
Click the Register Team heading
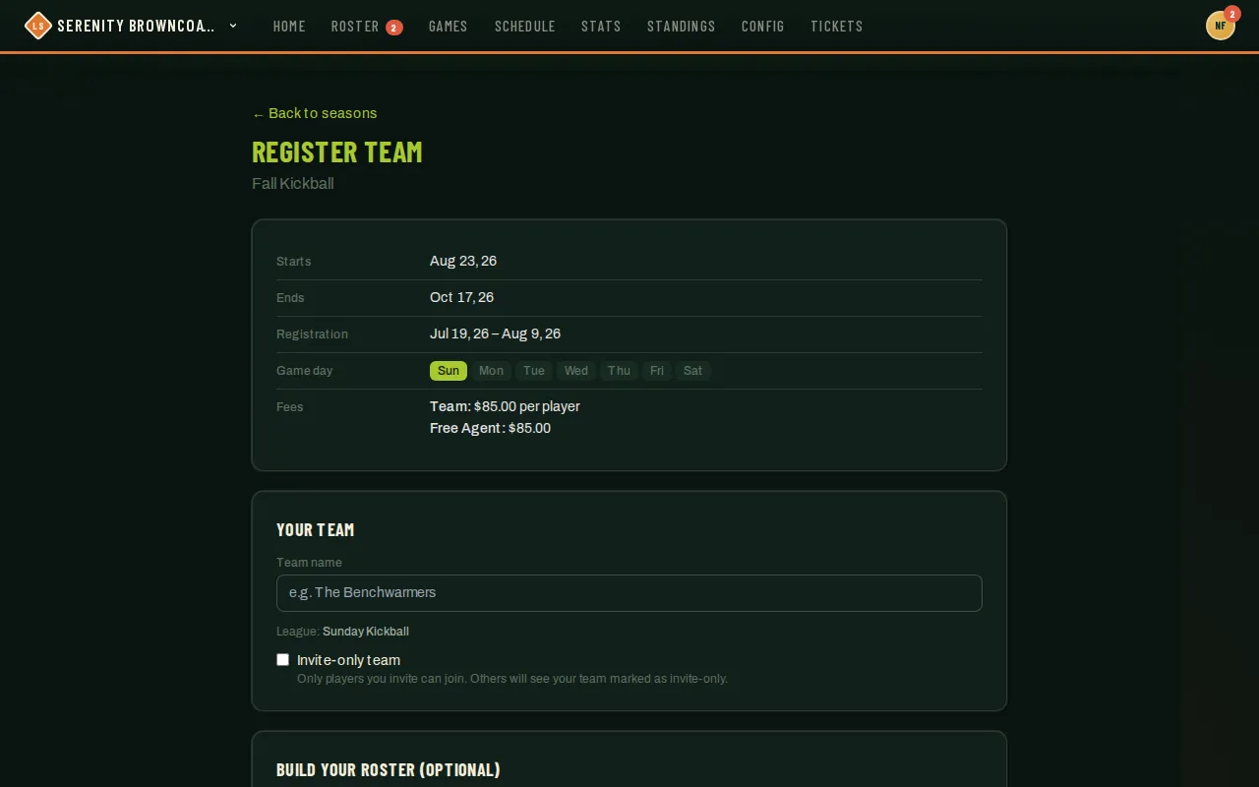[x=337, y=151]
